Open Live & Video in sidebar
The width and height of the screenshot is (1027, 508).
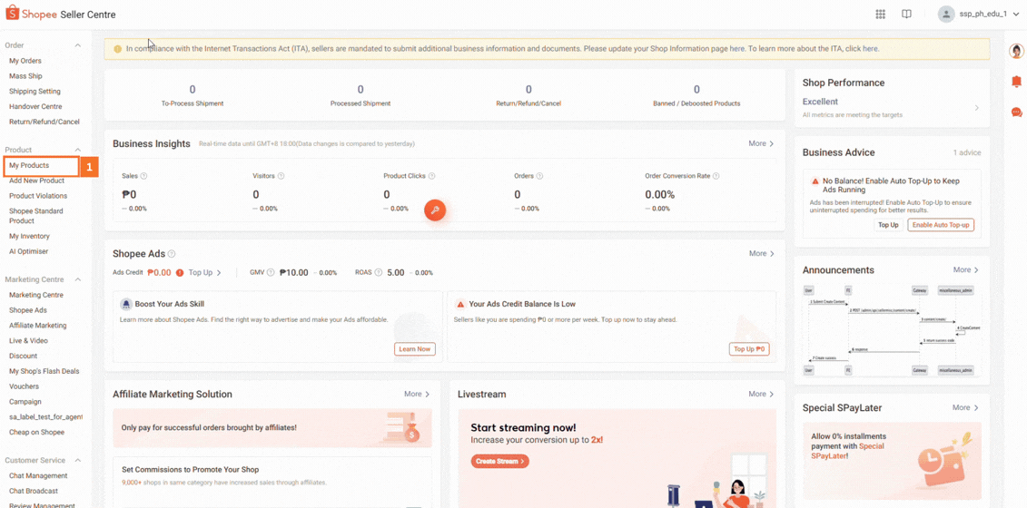[28, 340]
